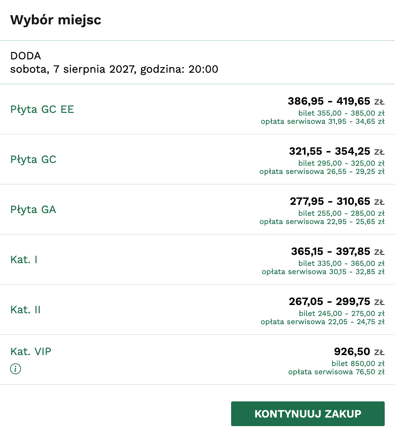Click the 321,55 - 354,25 zł price range

coord(336,151)
